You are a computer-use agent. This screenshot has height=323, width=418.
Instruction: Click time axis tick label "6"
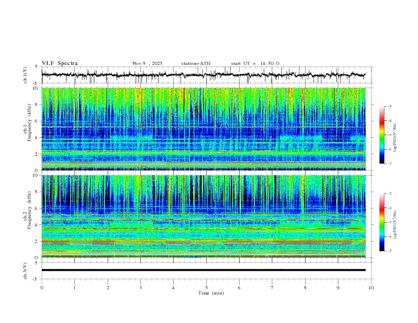point(239,288)
